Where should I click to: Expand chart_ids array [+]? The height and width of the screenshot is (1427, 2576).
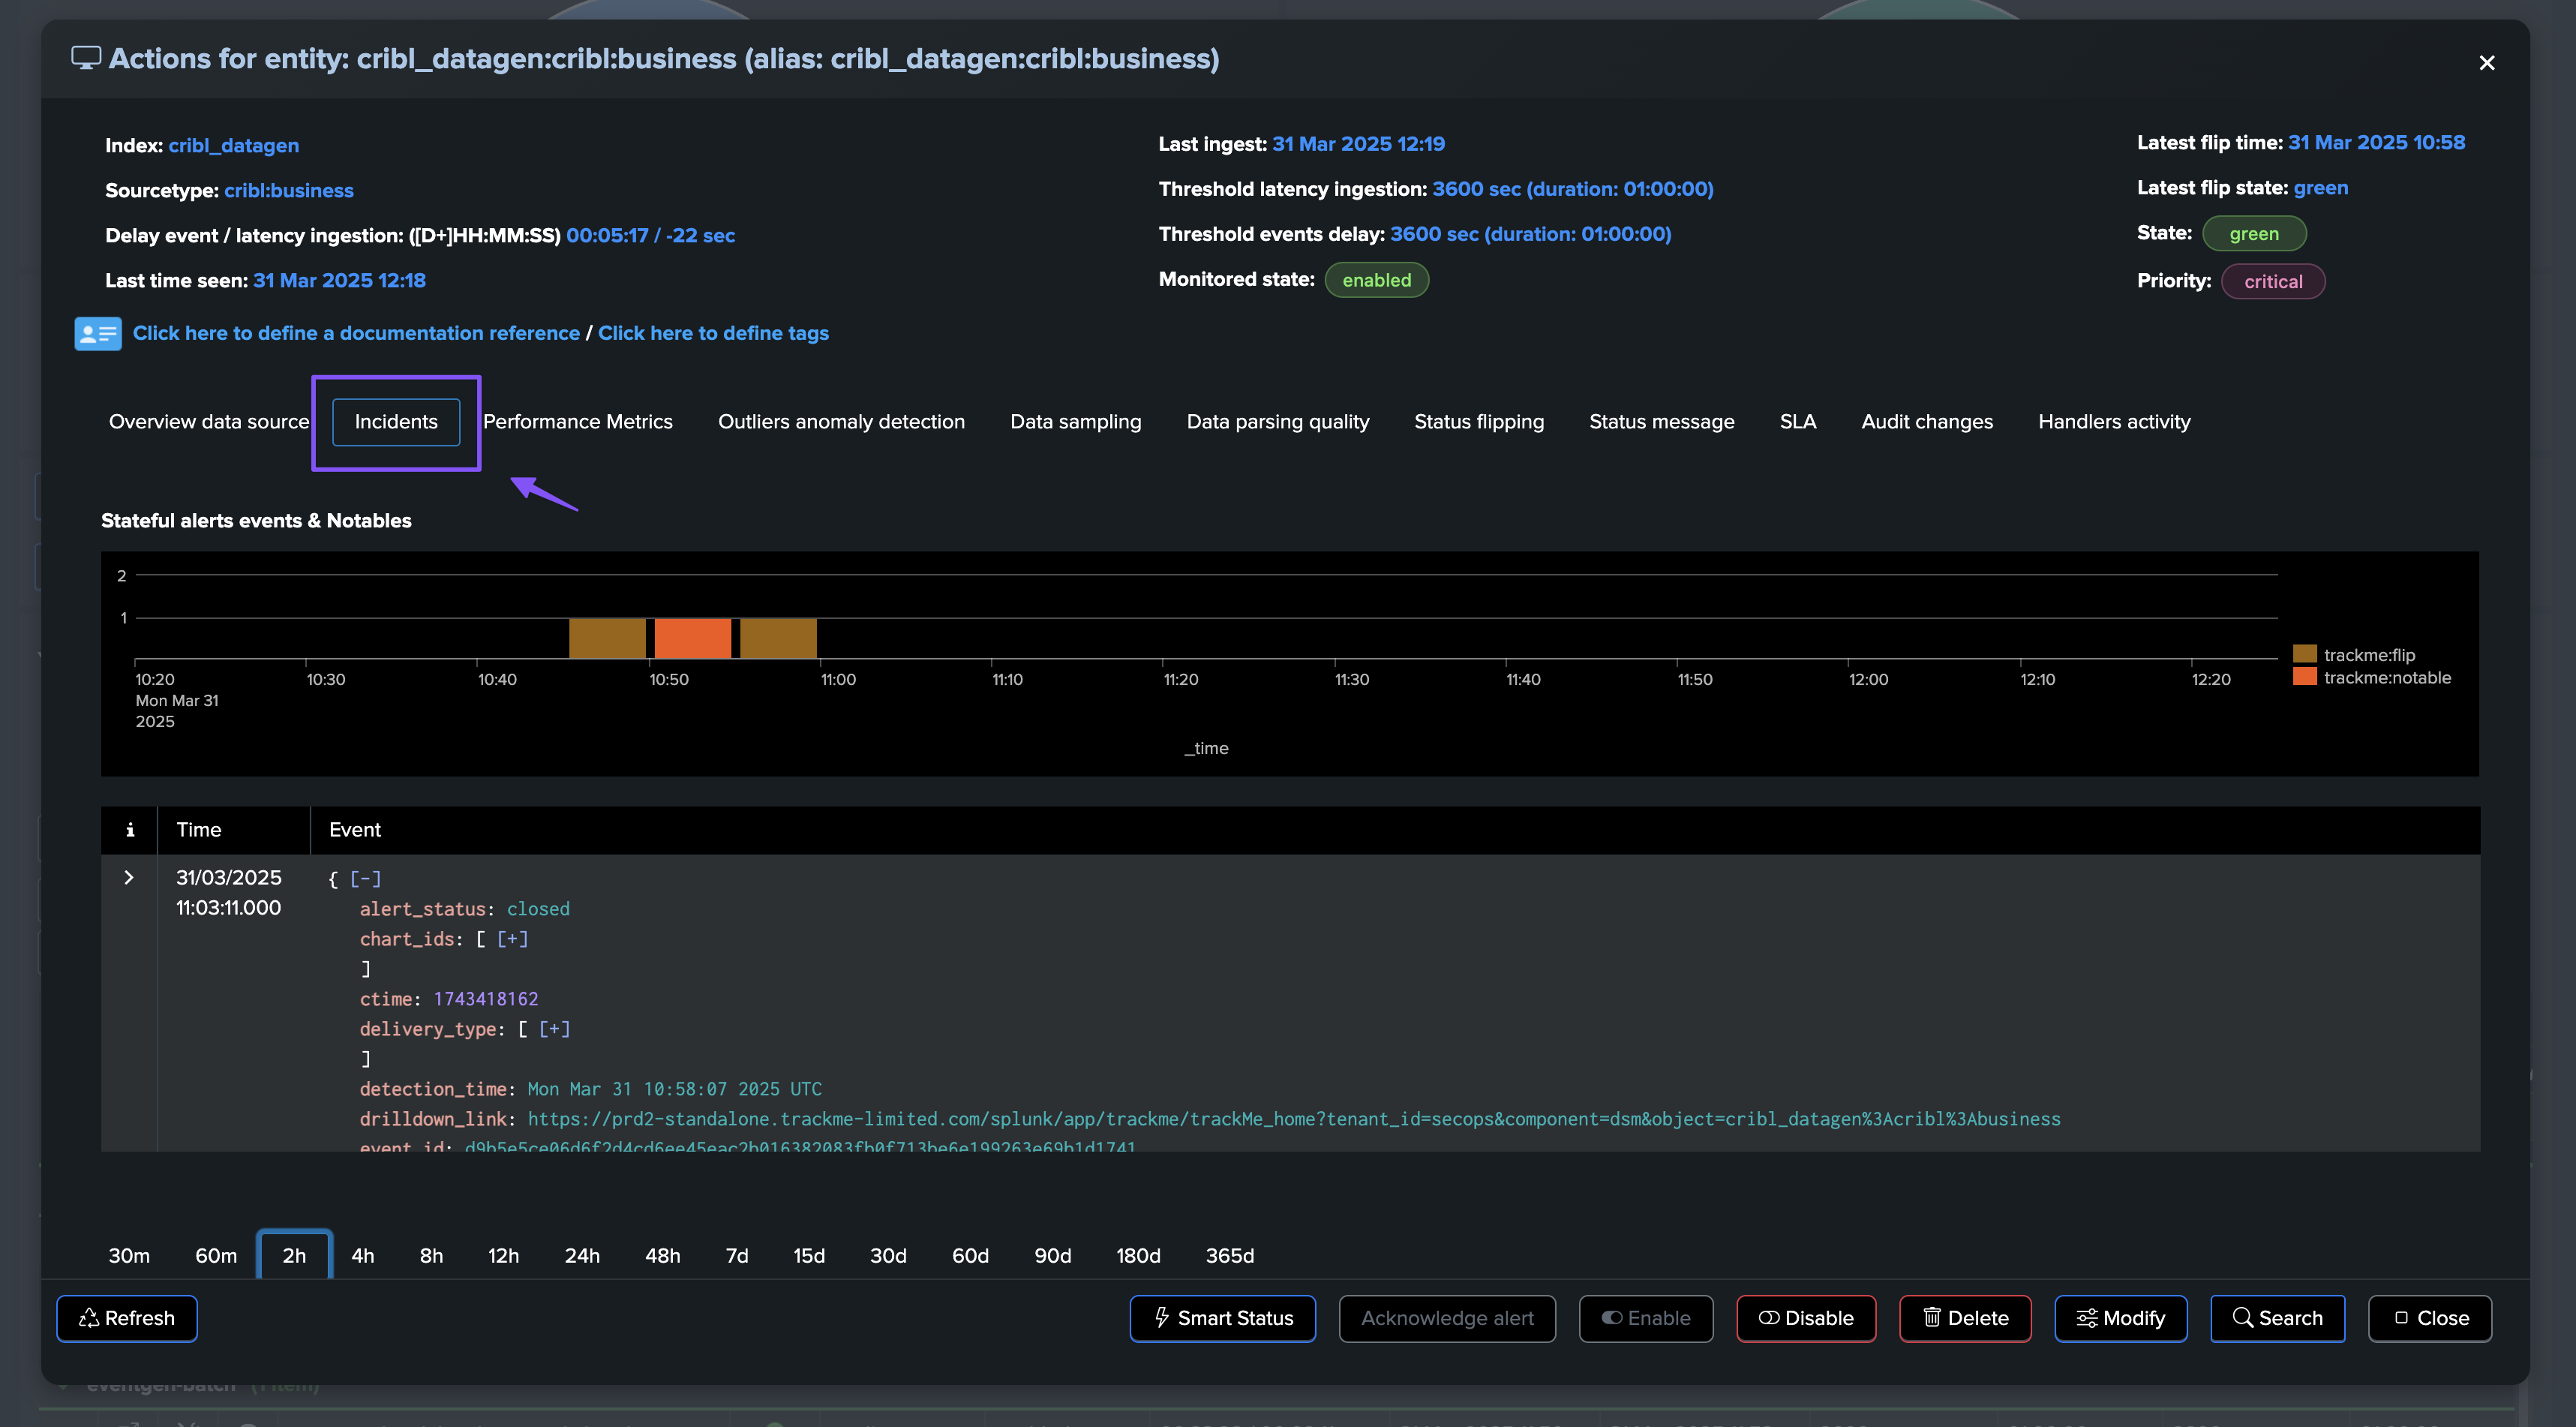[x=512, y=939]
